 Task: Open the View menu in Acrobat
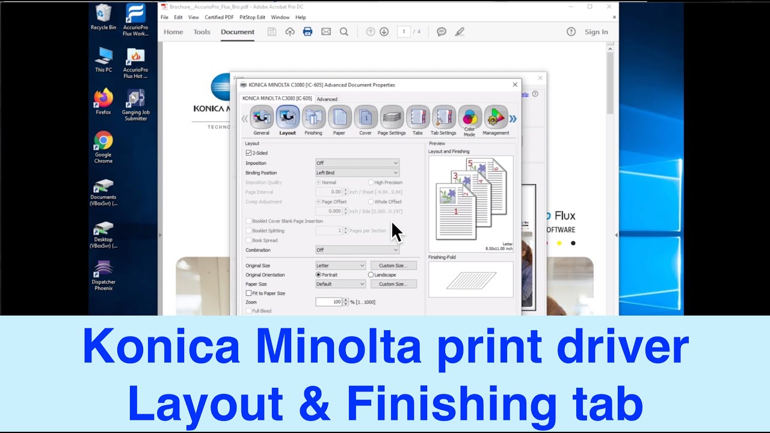point(194,17)
